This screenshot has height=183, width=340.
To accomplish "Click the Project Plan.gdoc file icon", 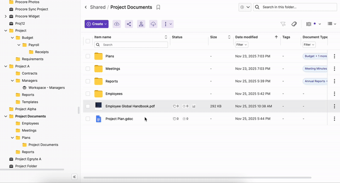I will coord(99,119).
